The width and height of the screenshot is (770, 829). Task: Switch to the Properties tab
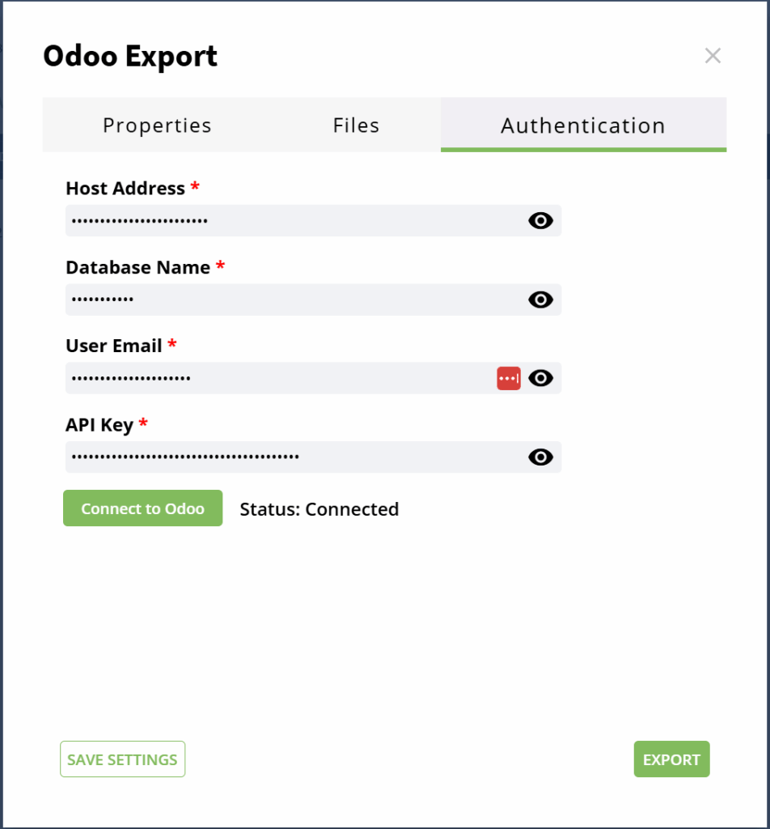click(x=157, y=125)
